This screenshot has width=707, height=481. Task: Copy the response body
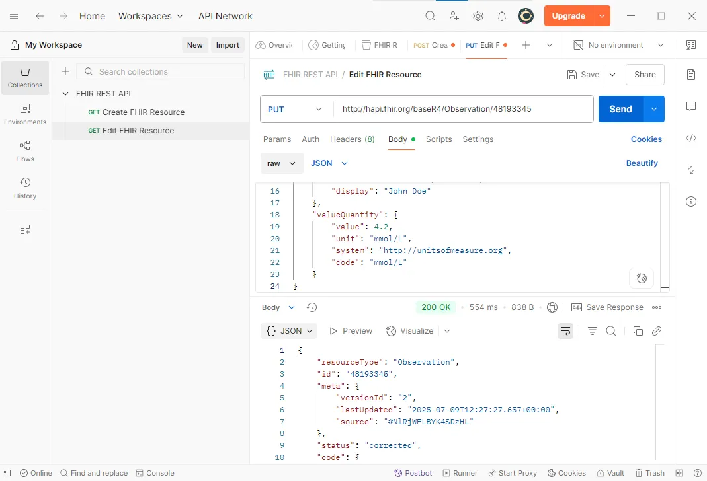pos(638,331)
